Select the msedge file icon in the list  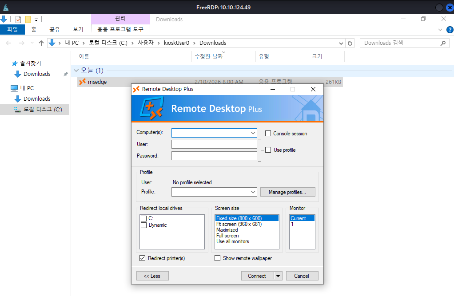tap(82, 82)
